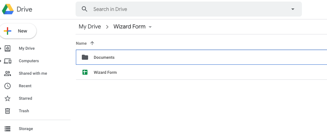Click the Storage icon in sidebar
This screenshot has width=327, height=136.
8,129
